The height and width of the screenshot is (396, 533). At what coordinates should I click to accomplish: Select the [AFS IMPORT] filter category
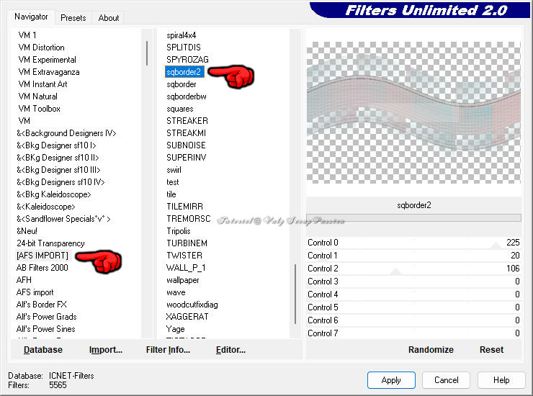pyautogui.click(x=42, y=256)
